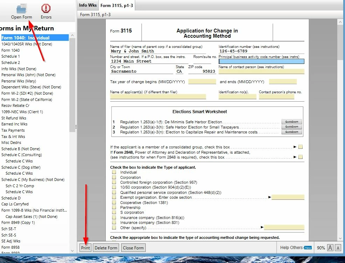Image resolution: width=345 pixels, height=263 pixels.
Task: Select the Form 3115, p1-3 tab
Action: coord(117,6)
